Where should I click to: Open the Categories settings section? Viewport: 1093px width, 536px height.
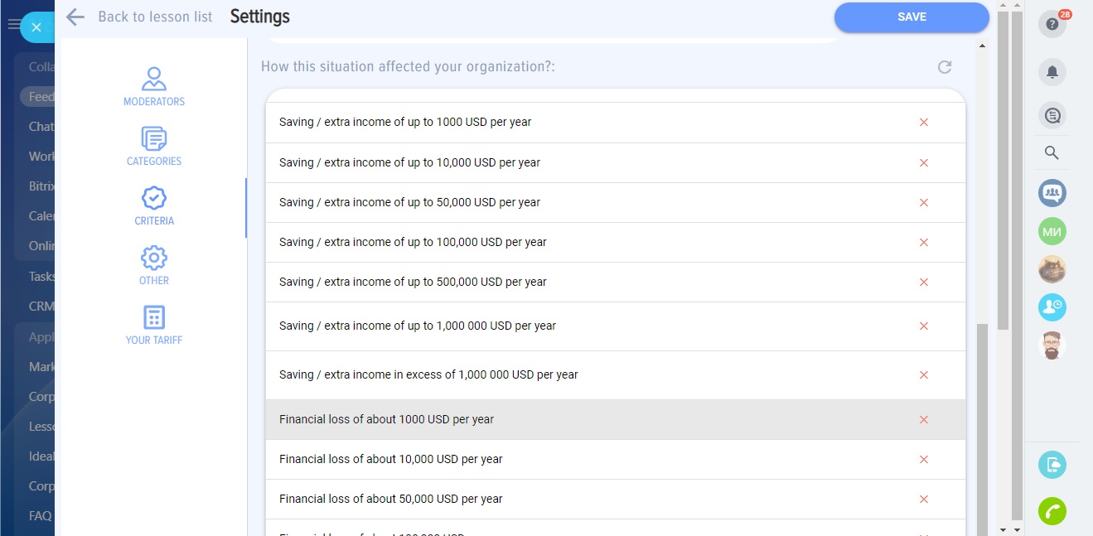154,147
